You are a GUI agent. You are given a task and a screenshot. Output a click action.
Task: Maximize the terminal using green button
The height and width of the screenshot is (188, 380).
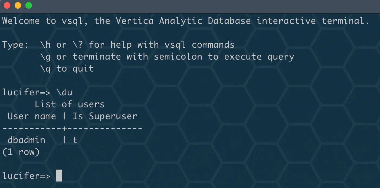(x=28, y=5)
